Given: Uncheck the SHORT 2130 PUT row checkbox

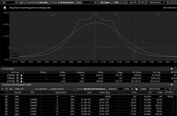Looking at the screenshot, I should (x=6, y=105).
